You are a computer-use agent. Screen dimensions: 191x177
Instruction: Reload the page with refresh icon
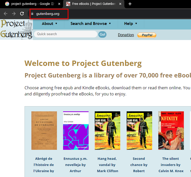tap(22, 14)
